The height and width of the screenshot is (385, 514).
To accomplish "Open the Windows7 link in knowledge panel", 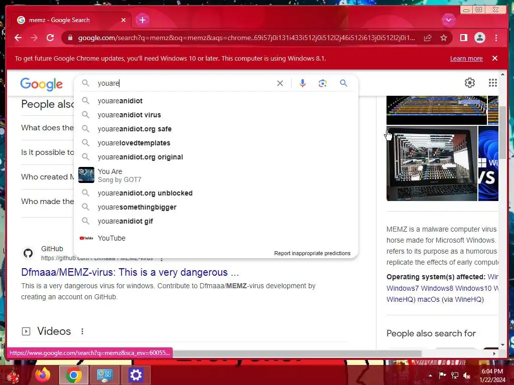I will coord(403,288).
